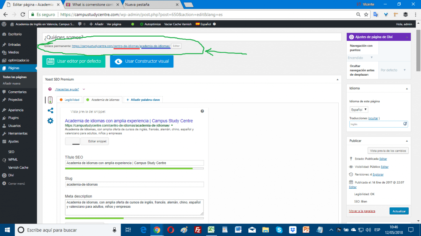Collapse the Publicar panel
421x236 pixels.
(x=407, y=141)
